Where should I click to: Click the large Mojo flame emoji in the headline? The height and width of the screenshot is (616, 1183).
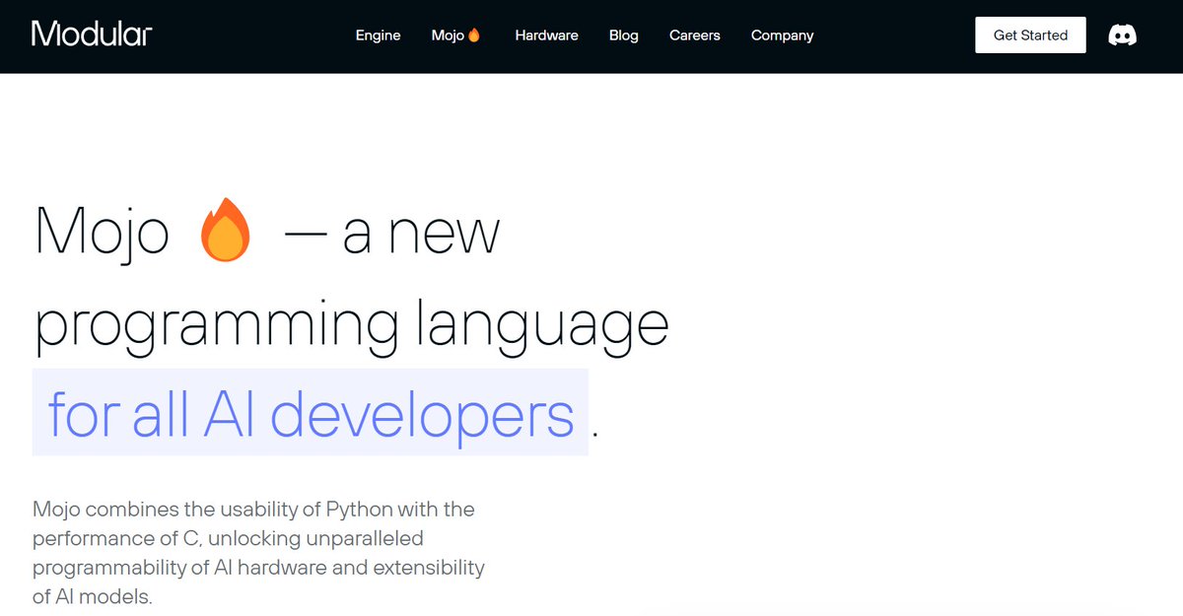(x=226, y=229)
